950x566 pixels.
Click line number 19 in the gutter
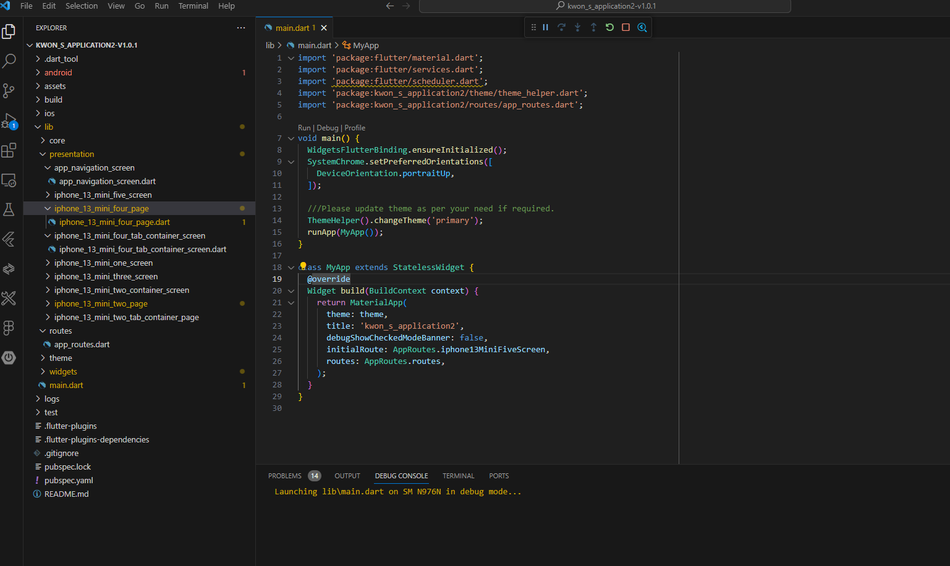[277, 279]
